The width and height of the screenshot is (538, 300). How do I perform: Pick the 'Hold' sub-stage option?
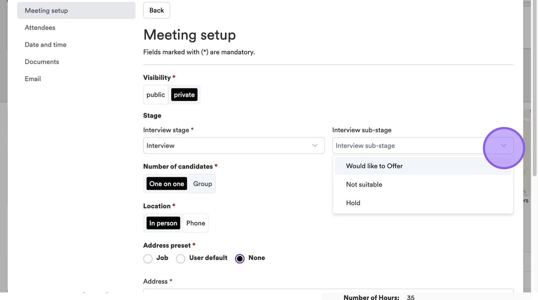pyautogui.click(x=353, y=203)
